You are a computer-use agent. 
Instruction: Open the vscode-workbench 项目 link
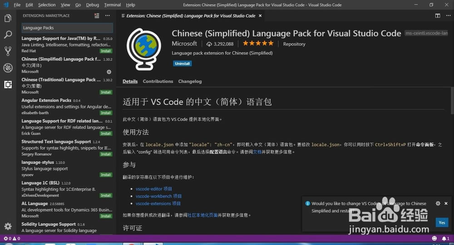pyautogui.click(x=158, y=196)
